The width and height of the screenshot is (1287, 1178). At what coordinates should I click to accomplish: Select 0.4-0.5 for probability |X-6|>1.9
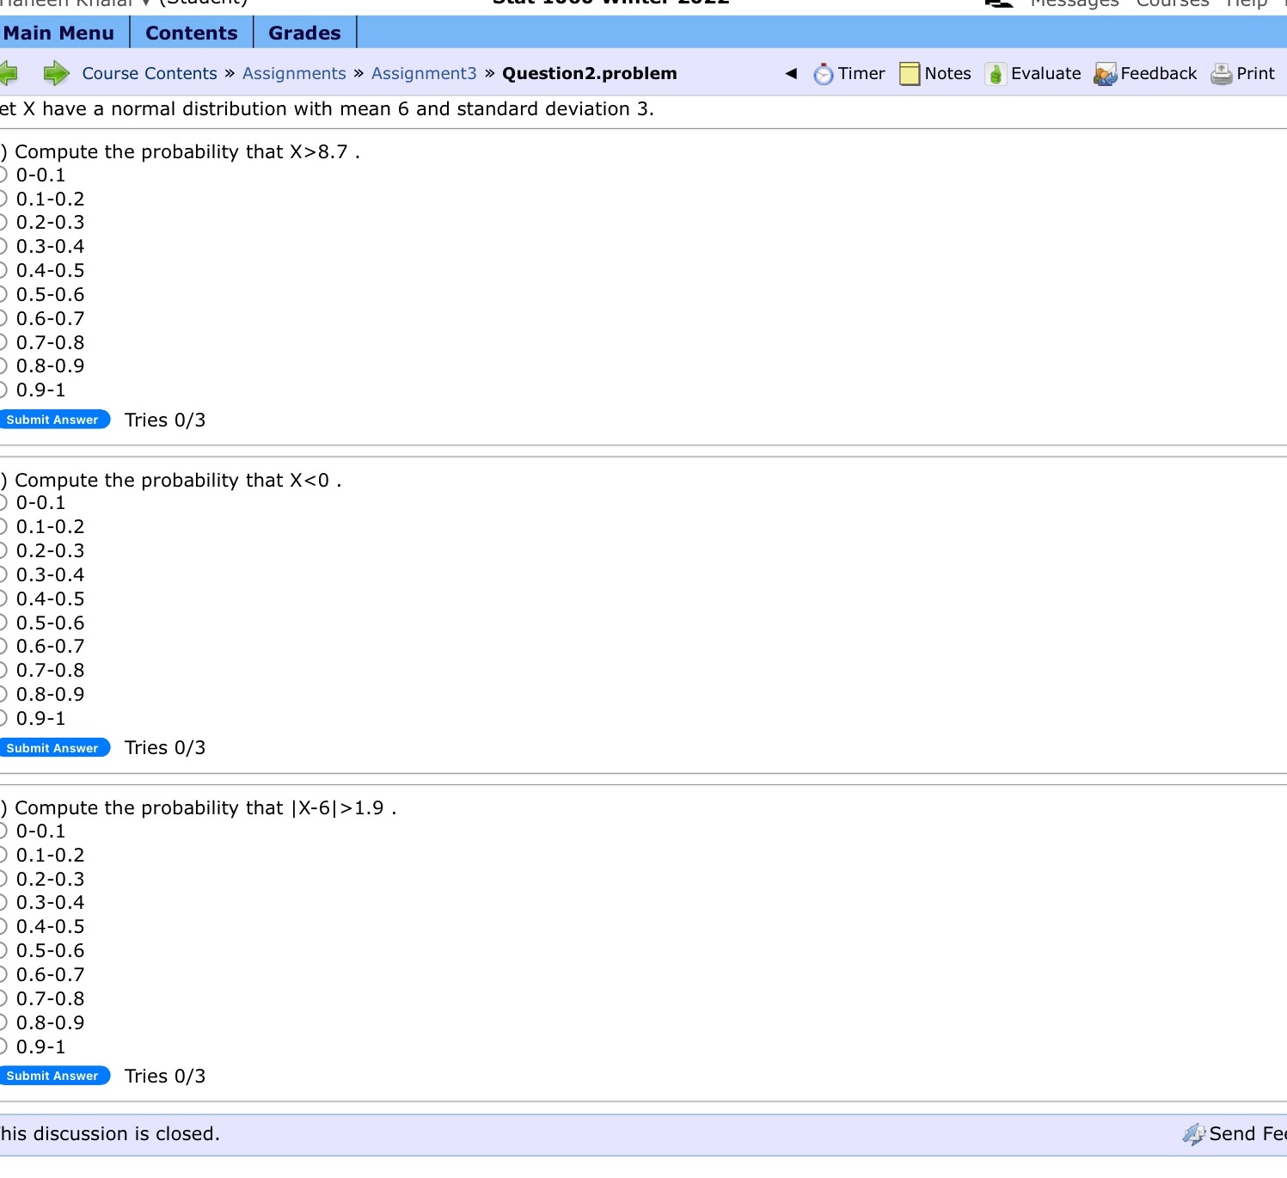click(3, 926)
